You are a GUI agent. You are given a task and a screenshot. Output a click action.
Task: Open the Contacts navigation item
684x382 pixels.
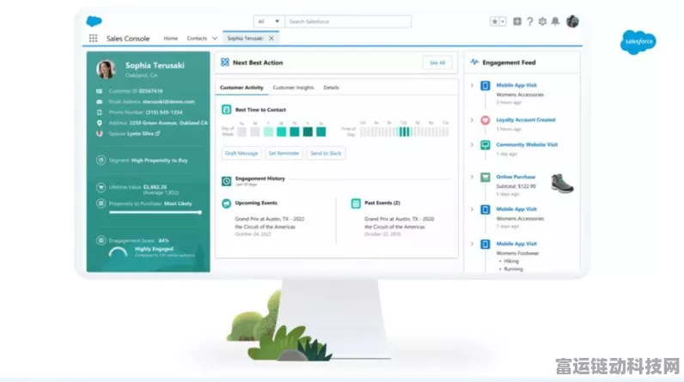tap(197, 39)
